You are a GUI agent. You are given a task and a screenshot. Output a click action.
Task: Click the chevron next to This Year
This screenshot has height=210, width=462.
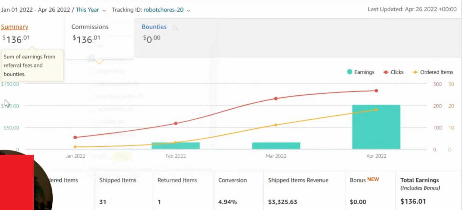(x=104, y=10)
